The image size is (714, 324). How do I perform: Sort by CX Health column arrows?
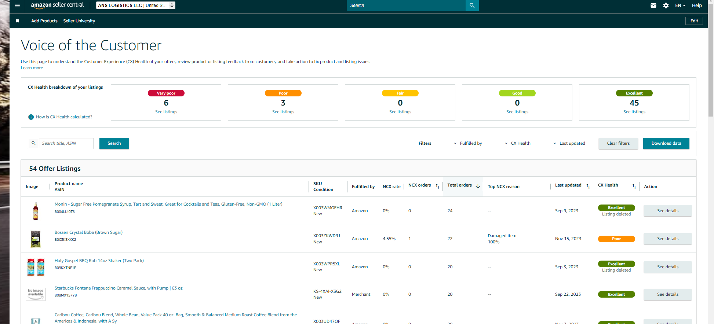coord(634,186)
